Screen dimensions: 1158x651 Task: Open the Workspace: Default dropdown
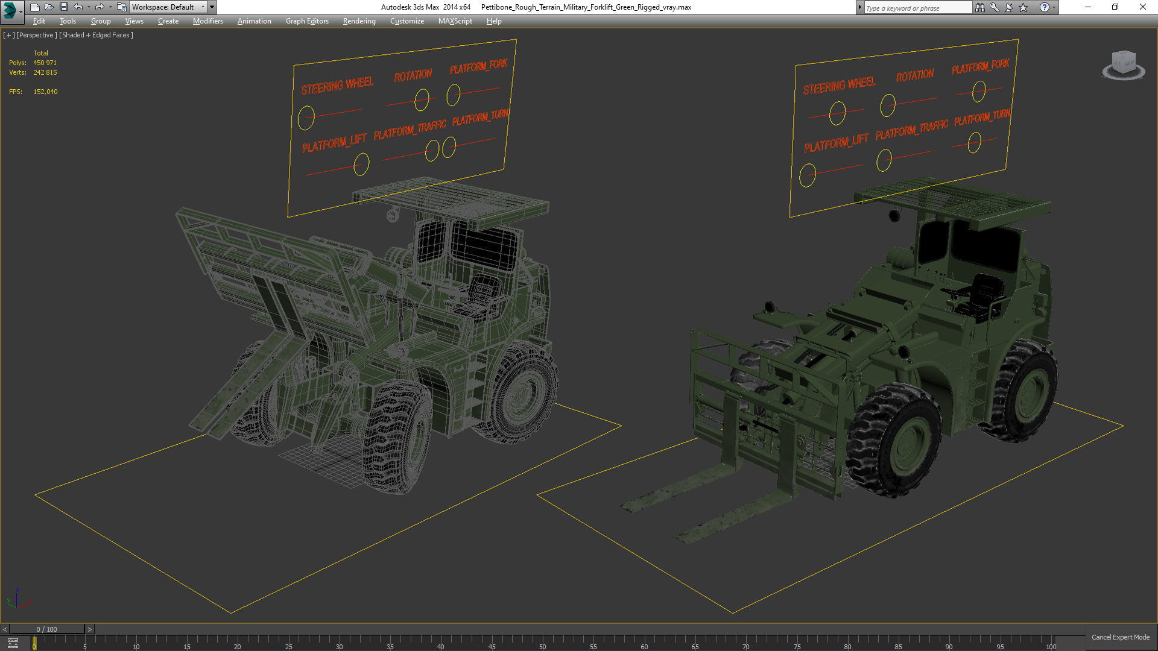[168, 7]
